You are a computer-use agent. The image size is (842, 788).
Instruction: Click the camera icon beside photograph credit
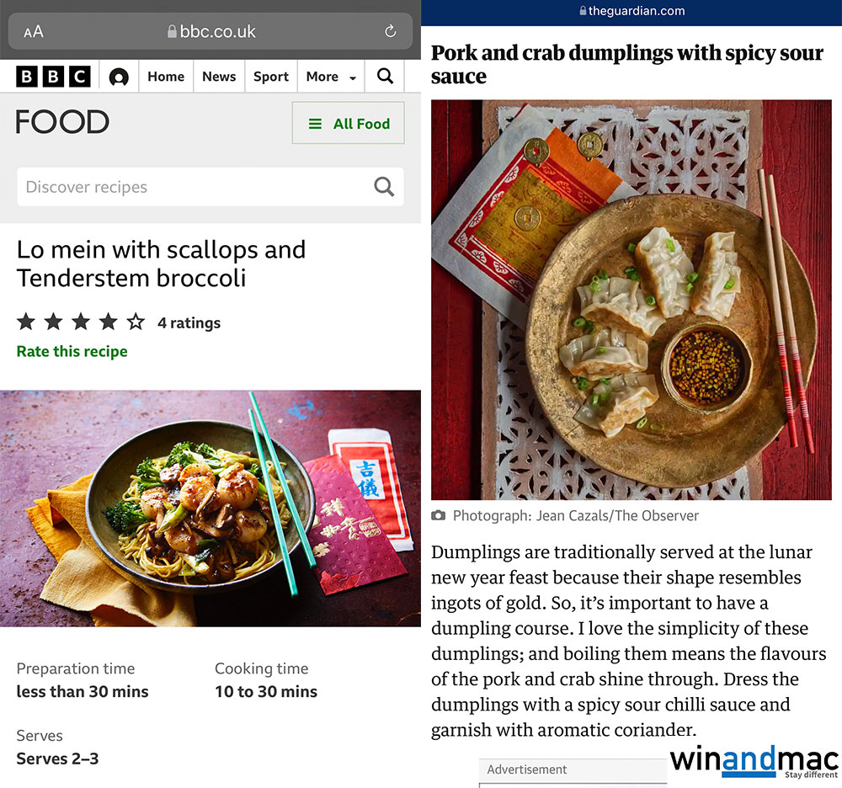point(438,516)
